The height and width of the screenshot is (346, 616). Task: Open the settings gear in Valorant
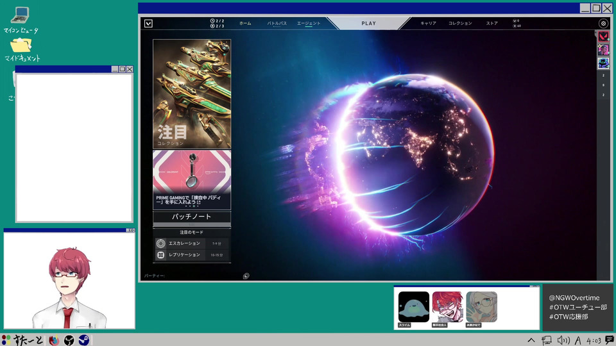coord(603,24)
